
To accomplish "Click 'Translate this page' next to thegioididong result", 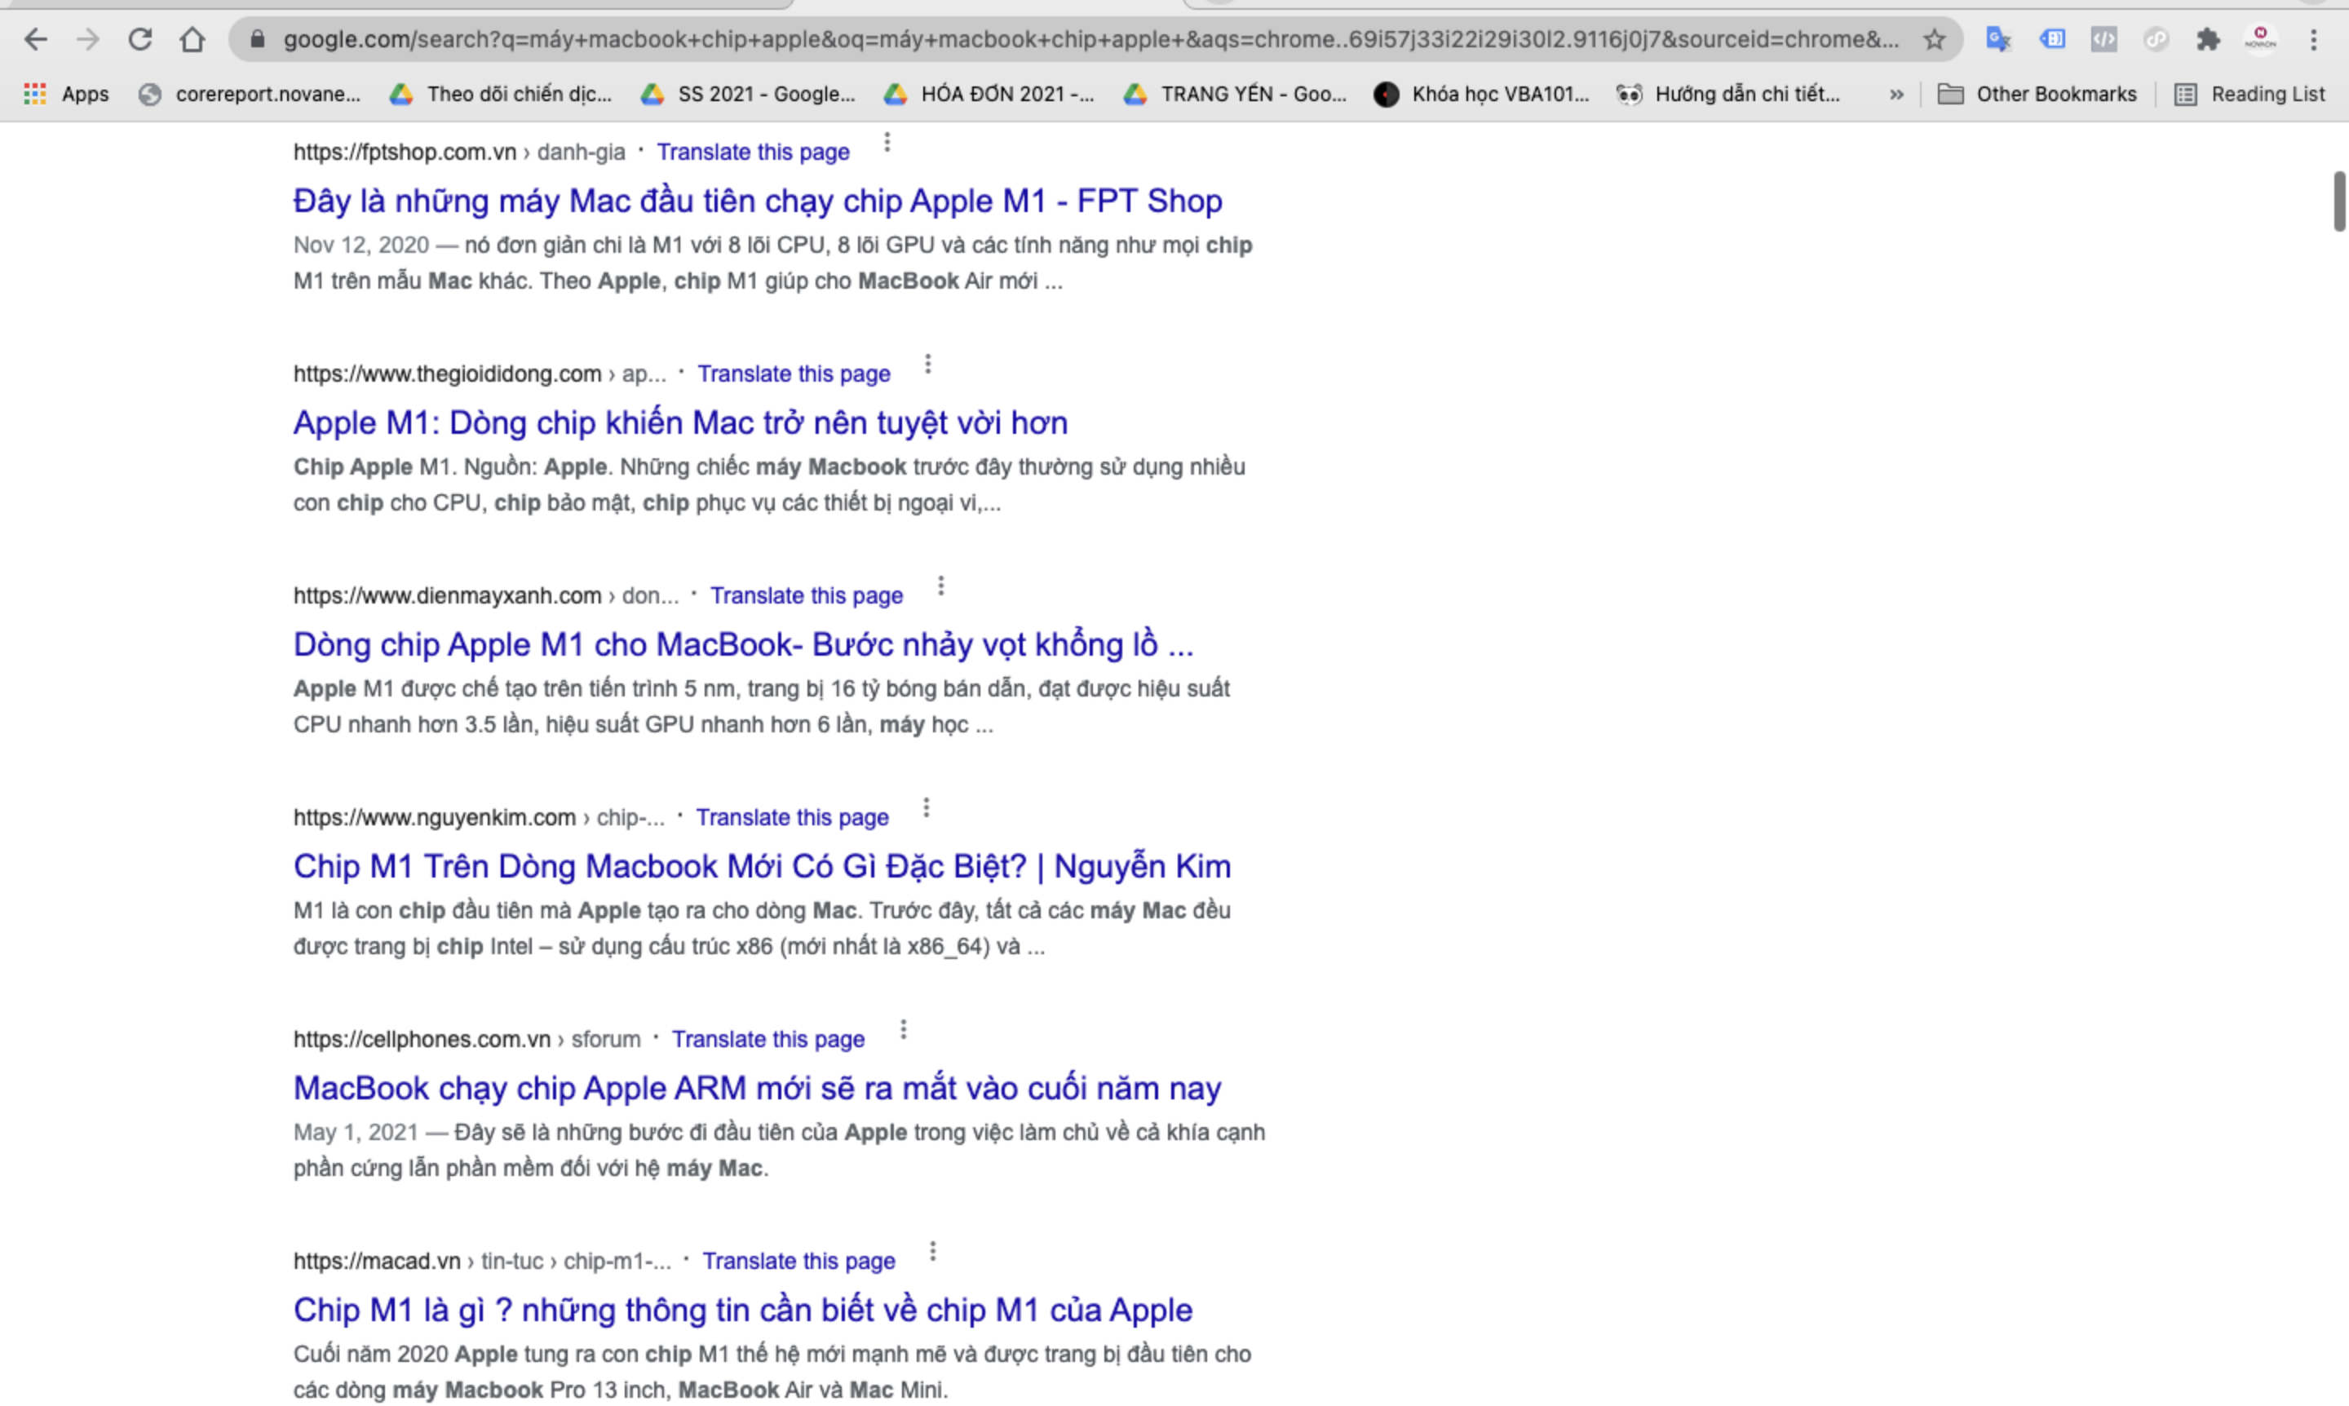I will tap(794, 374).
